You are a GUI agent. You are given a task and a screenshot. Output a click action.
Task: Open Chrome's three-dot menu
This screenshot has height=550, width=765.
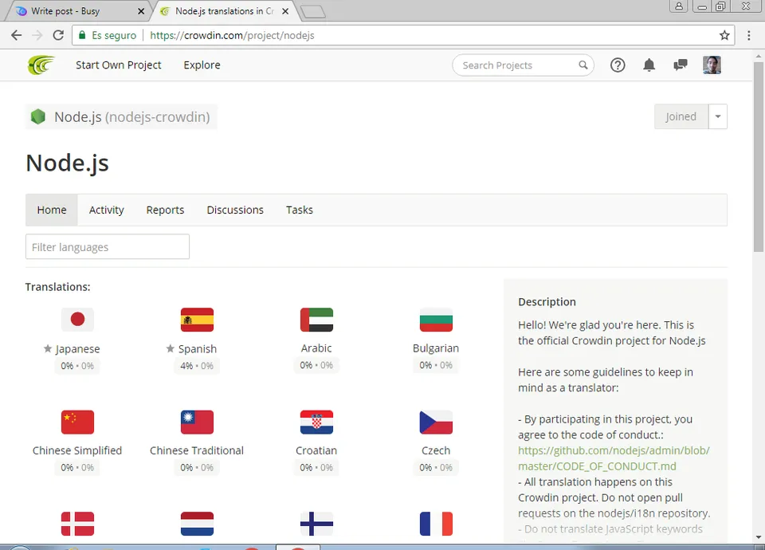pyautogui.click(x=749, y=35)
